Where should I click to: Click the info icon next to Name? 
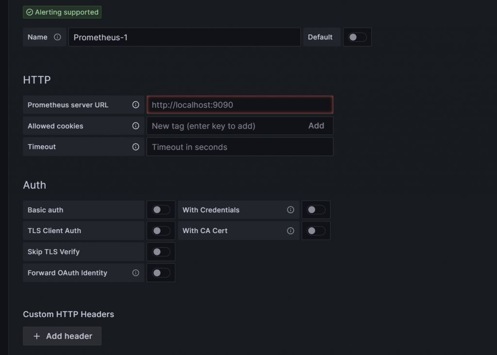57,37
